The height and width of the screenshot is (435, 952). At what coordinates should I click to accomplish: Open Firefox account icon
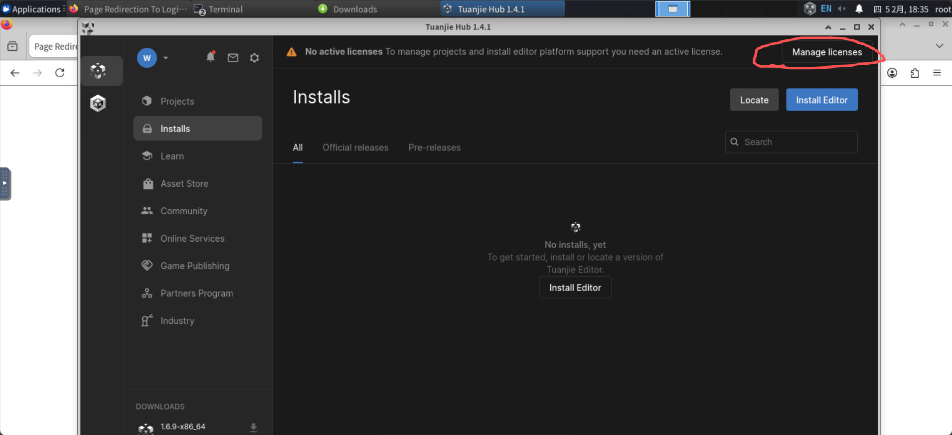(892, 73)
